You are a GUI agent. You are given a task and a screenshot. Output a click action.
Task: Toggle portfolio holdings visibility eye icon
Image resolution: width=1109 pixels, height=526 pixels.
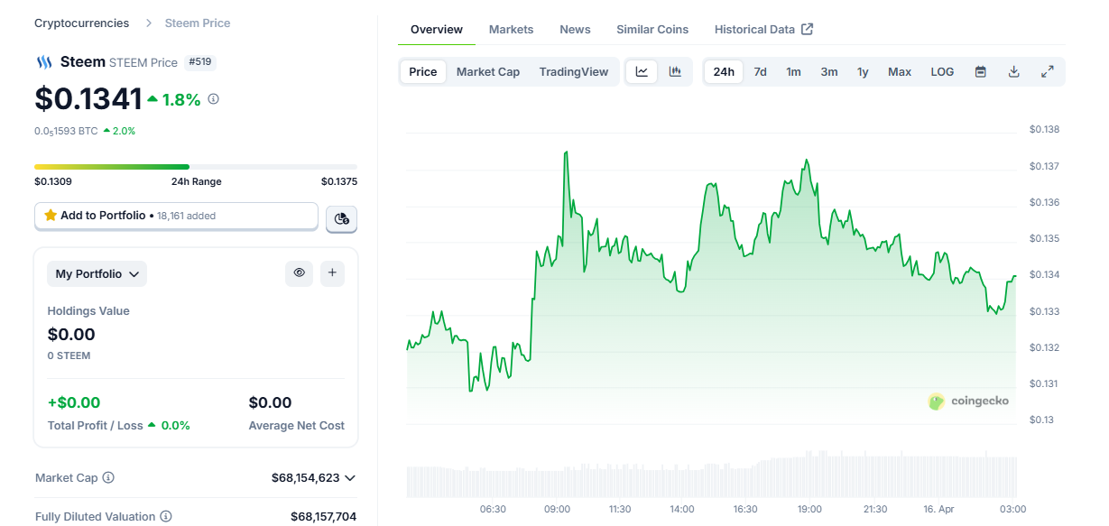299,273
